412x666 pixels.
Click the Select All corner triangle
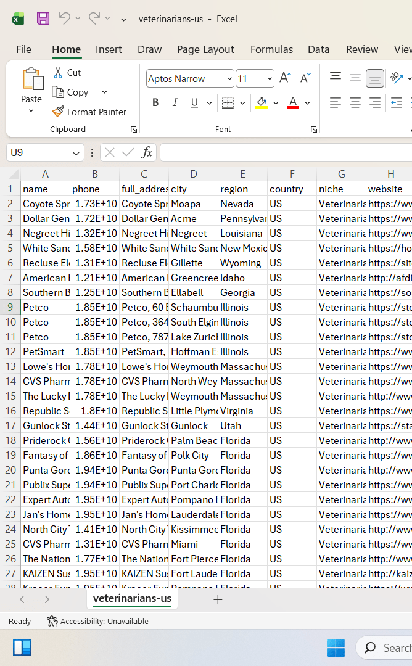(x=14, y=174)
